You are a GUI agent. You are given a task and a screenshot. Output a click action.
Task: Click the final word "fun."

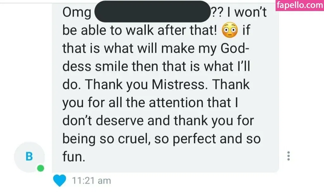pyautogui.click(x=74, y=157)
